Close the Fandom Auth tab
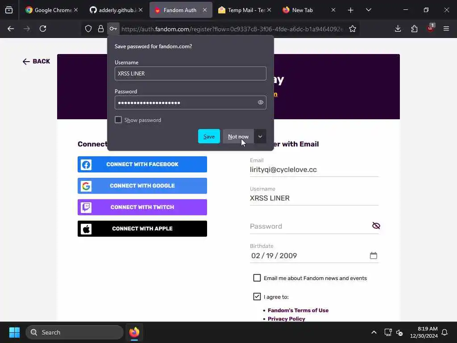 (205, 10)
